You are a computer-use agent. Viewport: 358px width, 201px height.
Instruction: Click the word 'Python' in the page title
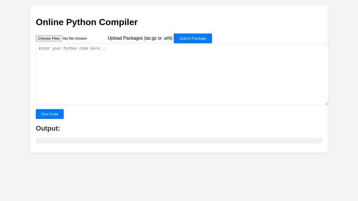tap(81, 22)
